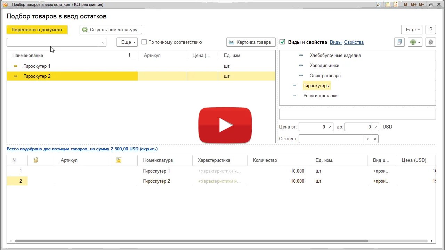Click the Ед. изм. header in upper list
Image resolution: width=445 pixels, height=250 pixels.
[x=247, y=55]
